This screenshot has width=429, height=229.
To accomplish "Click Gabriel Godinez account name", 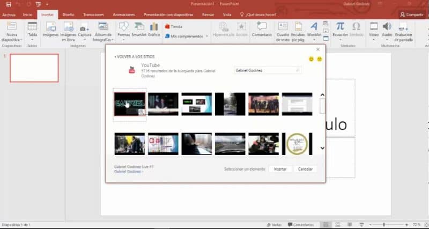I will click(357, 4).
